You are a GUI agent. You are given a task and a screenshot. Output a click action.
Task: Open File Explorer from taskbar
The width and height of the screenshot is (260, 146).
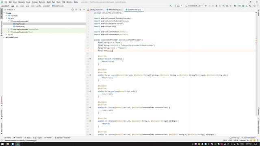[x=8, y=144]
